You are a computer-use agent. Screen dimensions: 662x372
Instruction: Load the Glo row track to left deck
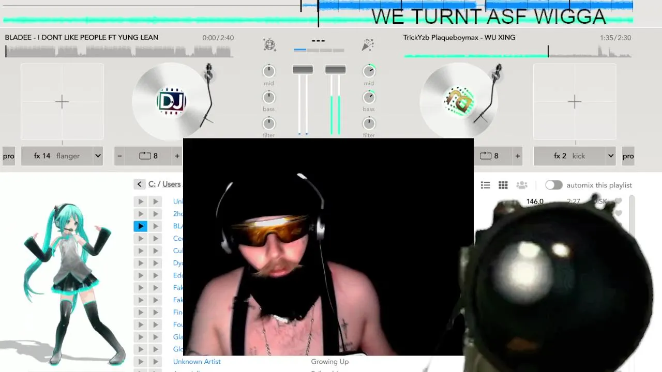point(140,349)
